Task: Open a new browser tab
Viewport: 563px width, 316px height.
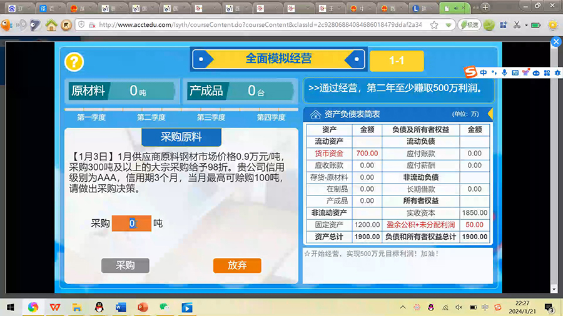Action: tap(485, 7)
